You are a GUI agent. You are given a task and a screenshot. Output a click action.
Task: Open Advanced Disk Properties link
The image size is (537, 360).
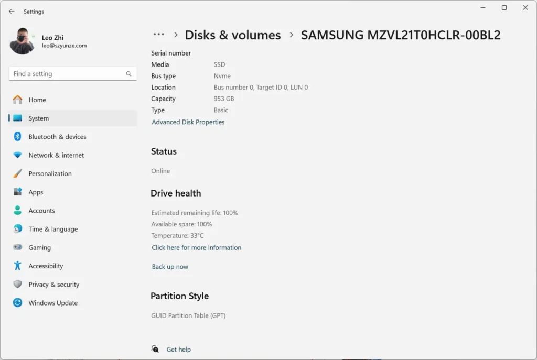point(188,122)
